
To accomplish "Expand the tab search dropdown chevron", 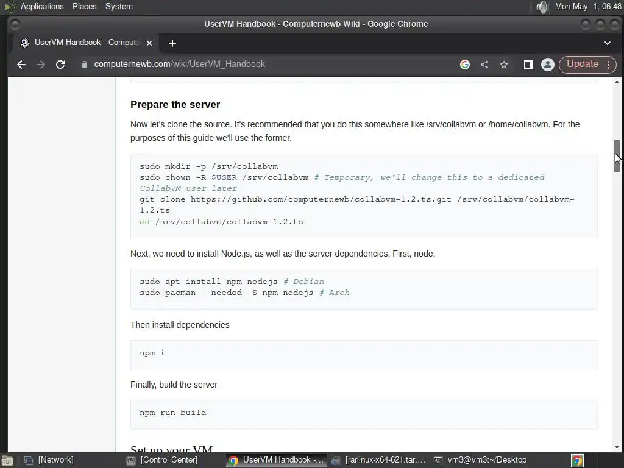I will [x=608, y=43].
